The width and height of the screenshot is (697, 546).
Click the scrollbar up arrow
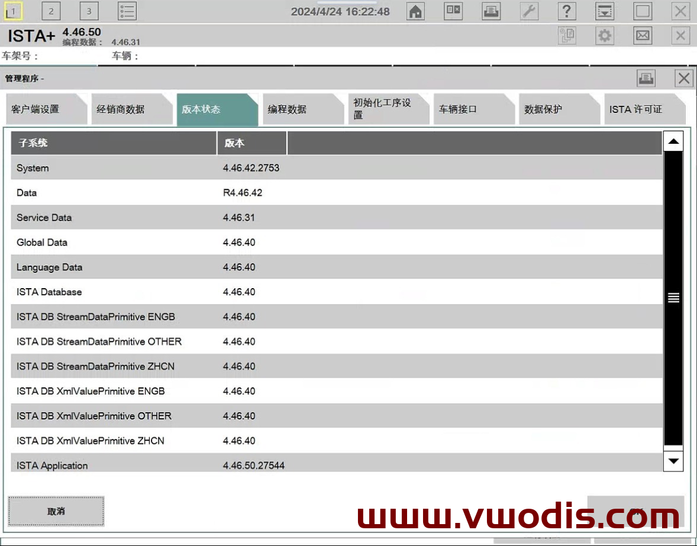pos(673,141)
